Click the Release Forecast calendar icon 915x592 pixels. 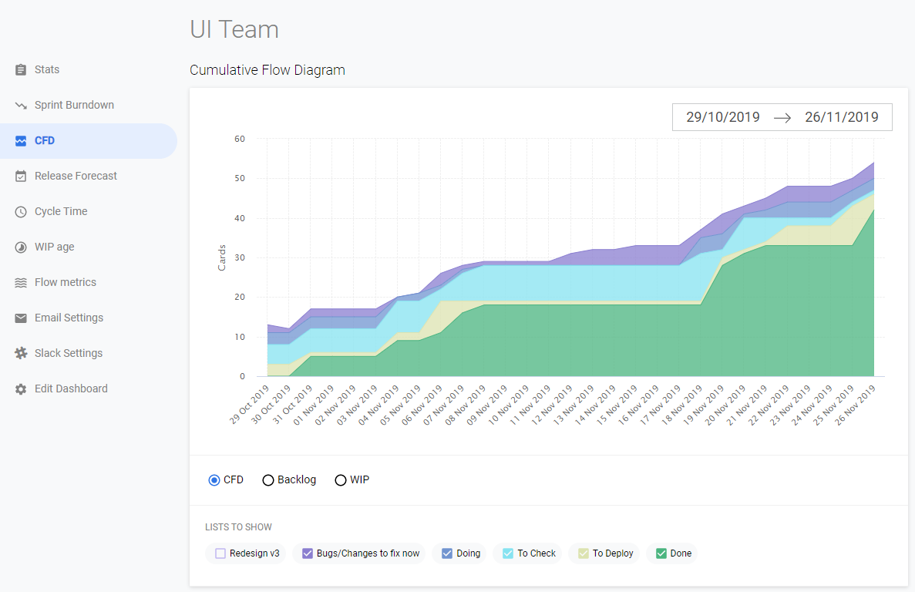(21, 176)
